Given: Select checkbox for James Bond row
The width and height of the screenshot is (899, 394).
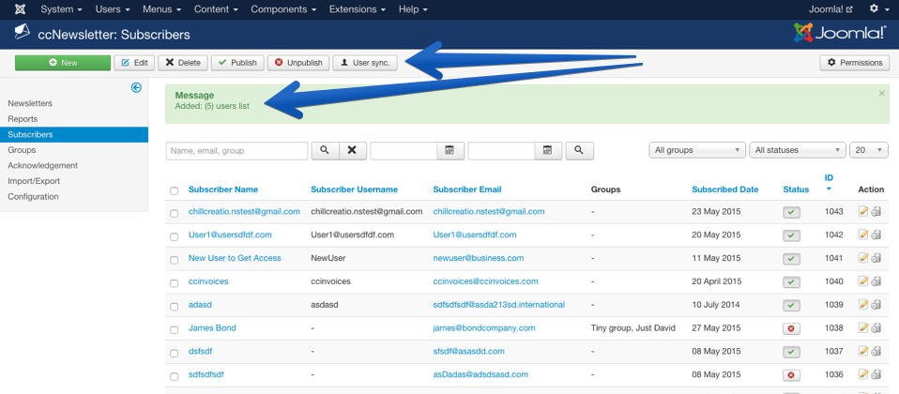Looking at the screenshot, I should [x=175, y=330].
